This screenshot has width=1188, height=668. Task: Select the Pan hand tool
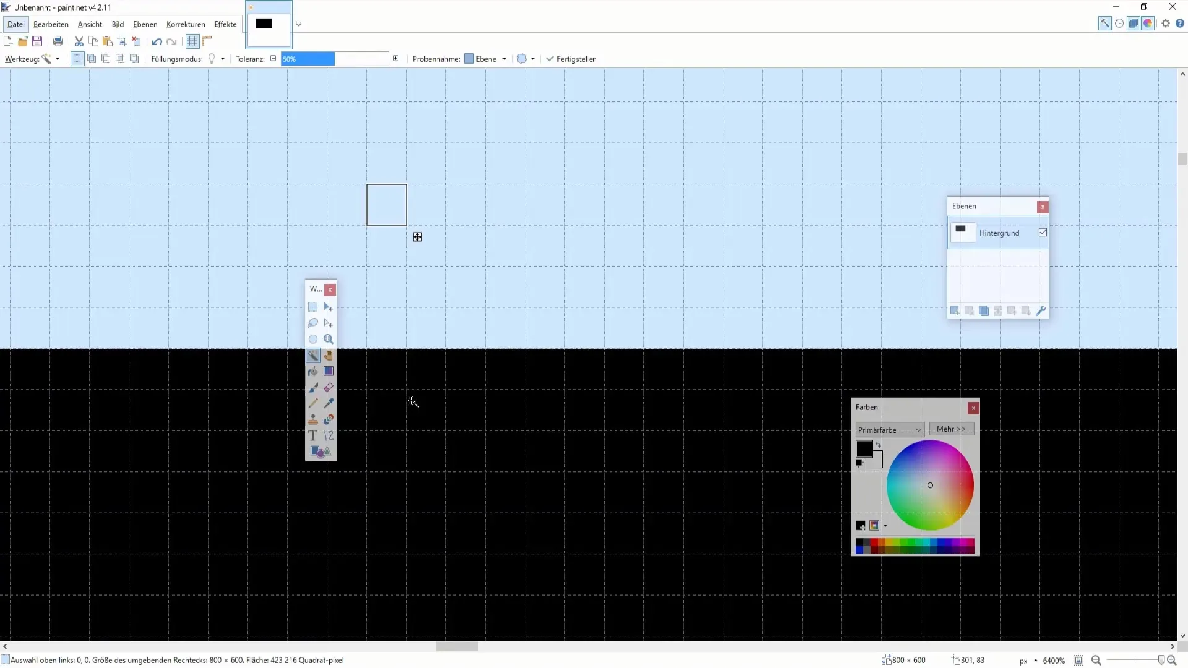[329, 355]
